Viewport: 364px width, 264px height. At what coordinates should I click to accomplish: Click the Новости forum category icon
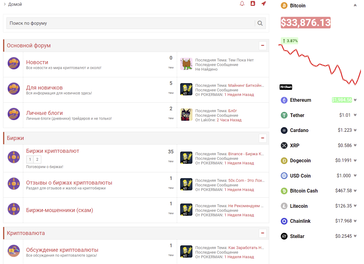coord(14,63)
